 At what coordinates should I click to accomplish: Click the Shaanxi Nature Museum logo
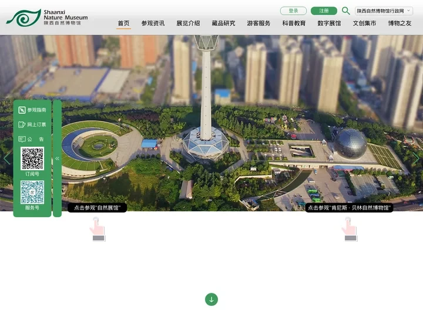(x=47, y=18)
